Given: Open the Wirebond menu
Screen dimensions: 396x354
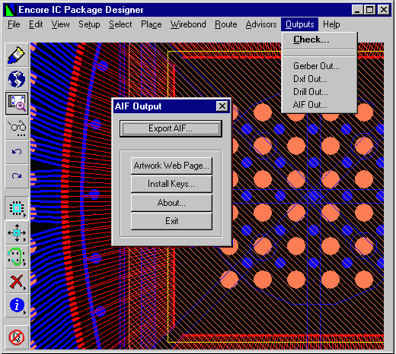Looking at the screenshot, I should tap(188, 24).
